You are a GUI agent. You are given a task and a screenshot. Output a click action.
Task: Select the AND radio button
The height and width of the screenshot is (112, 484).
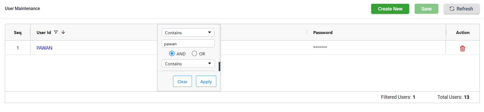coord(172,54)
